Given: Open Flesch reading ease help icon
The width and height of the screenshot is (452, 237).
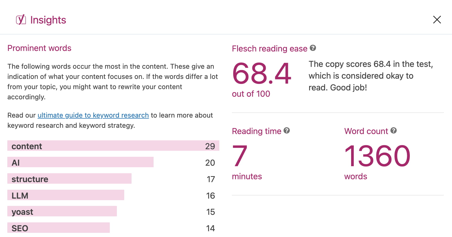Looking at the screenshot, I should (313, 48).
